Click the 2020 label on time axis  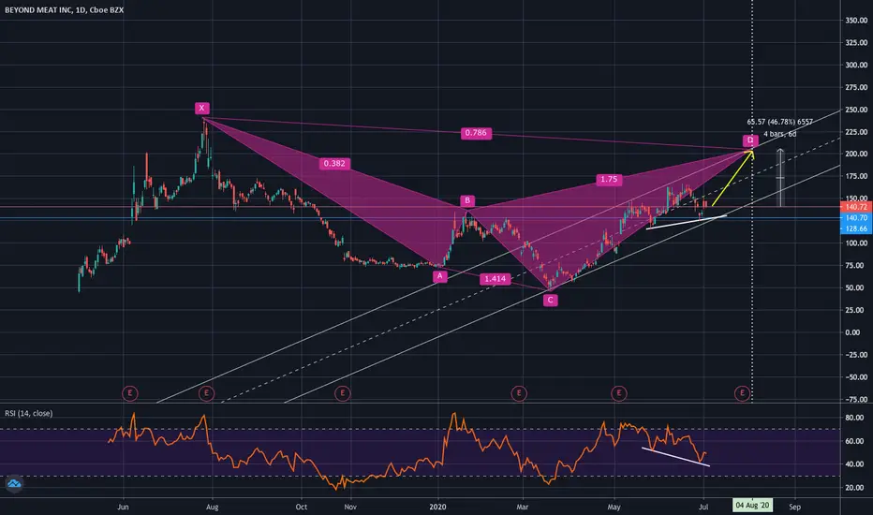click(x=438, y=507)
